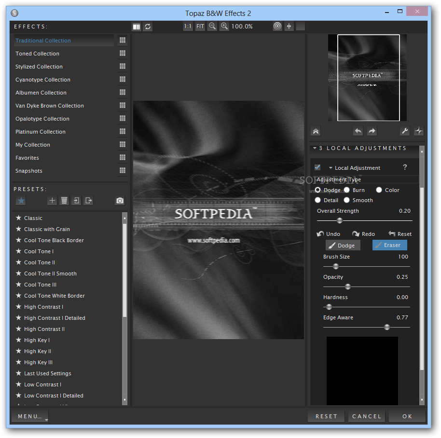Take a snapshot with camera icon
The image size is (441, 438).
tap(120, 201)
